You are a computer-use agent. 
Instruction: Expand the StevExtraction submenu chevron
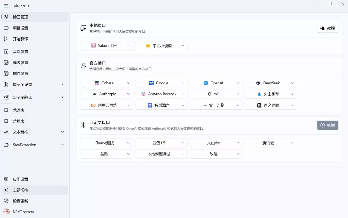(x=63, y=145)
